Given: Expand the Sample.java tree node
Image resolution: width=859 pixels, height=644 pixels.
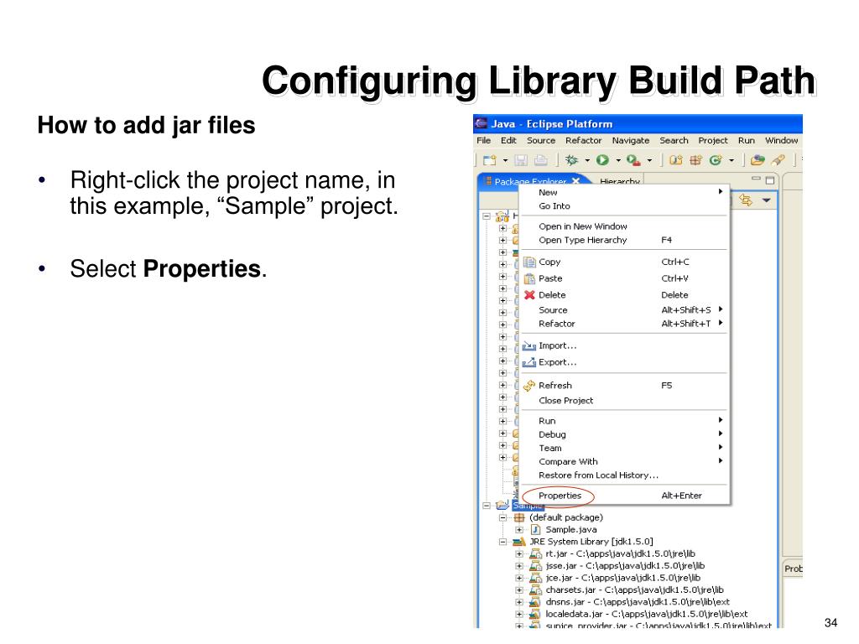Looking at the screenshot, I should point(518,530).
